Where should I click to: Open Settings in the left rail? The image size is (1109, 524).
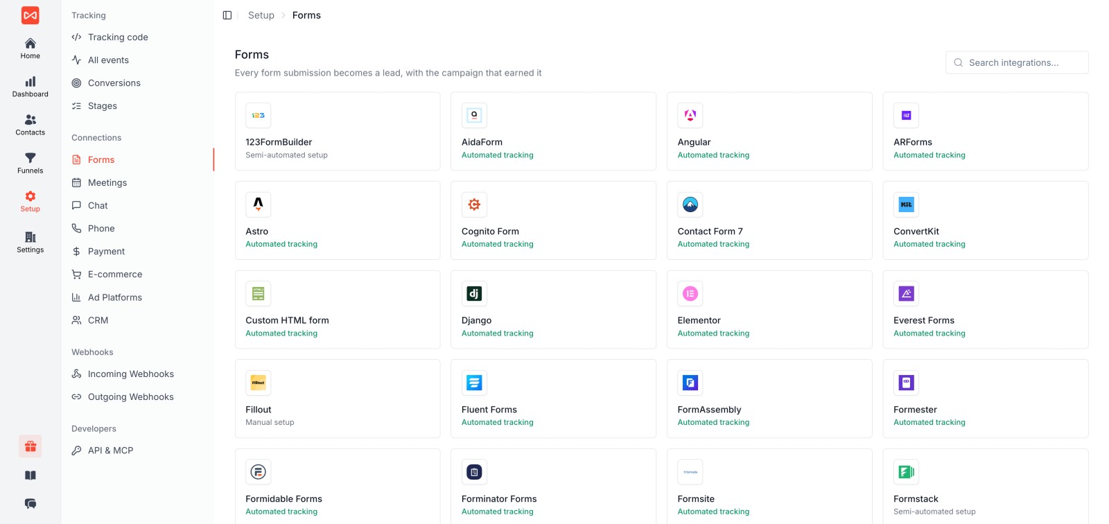[30, 243]
